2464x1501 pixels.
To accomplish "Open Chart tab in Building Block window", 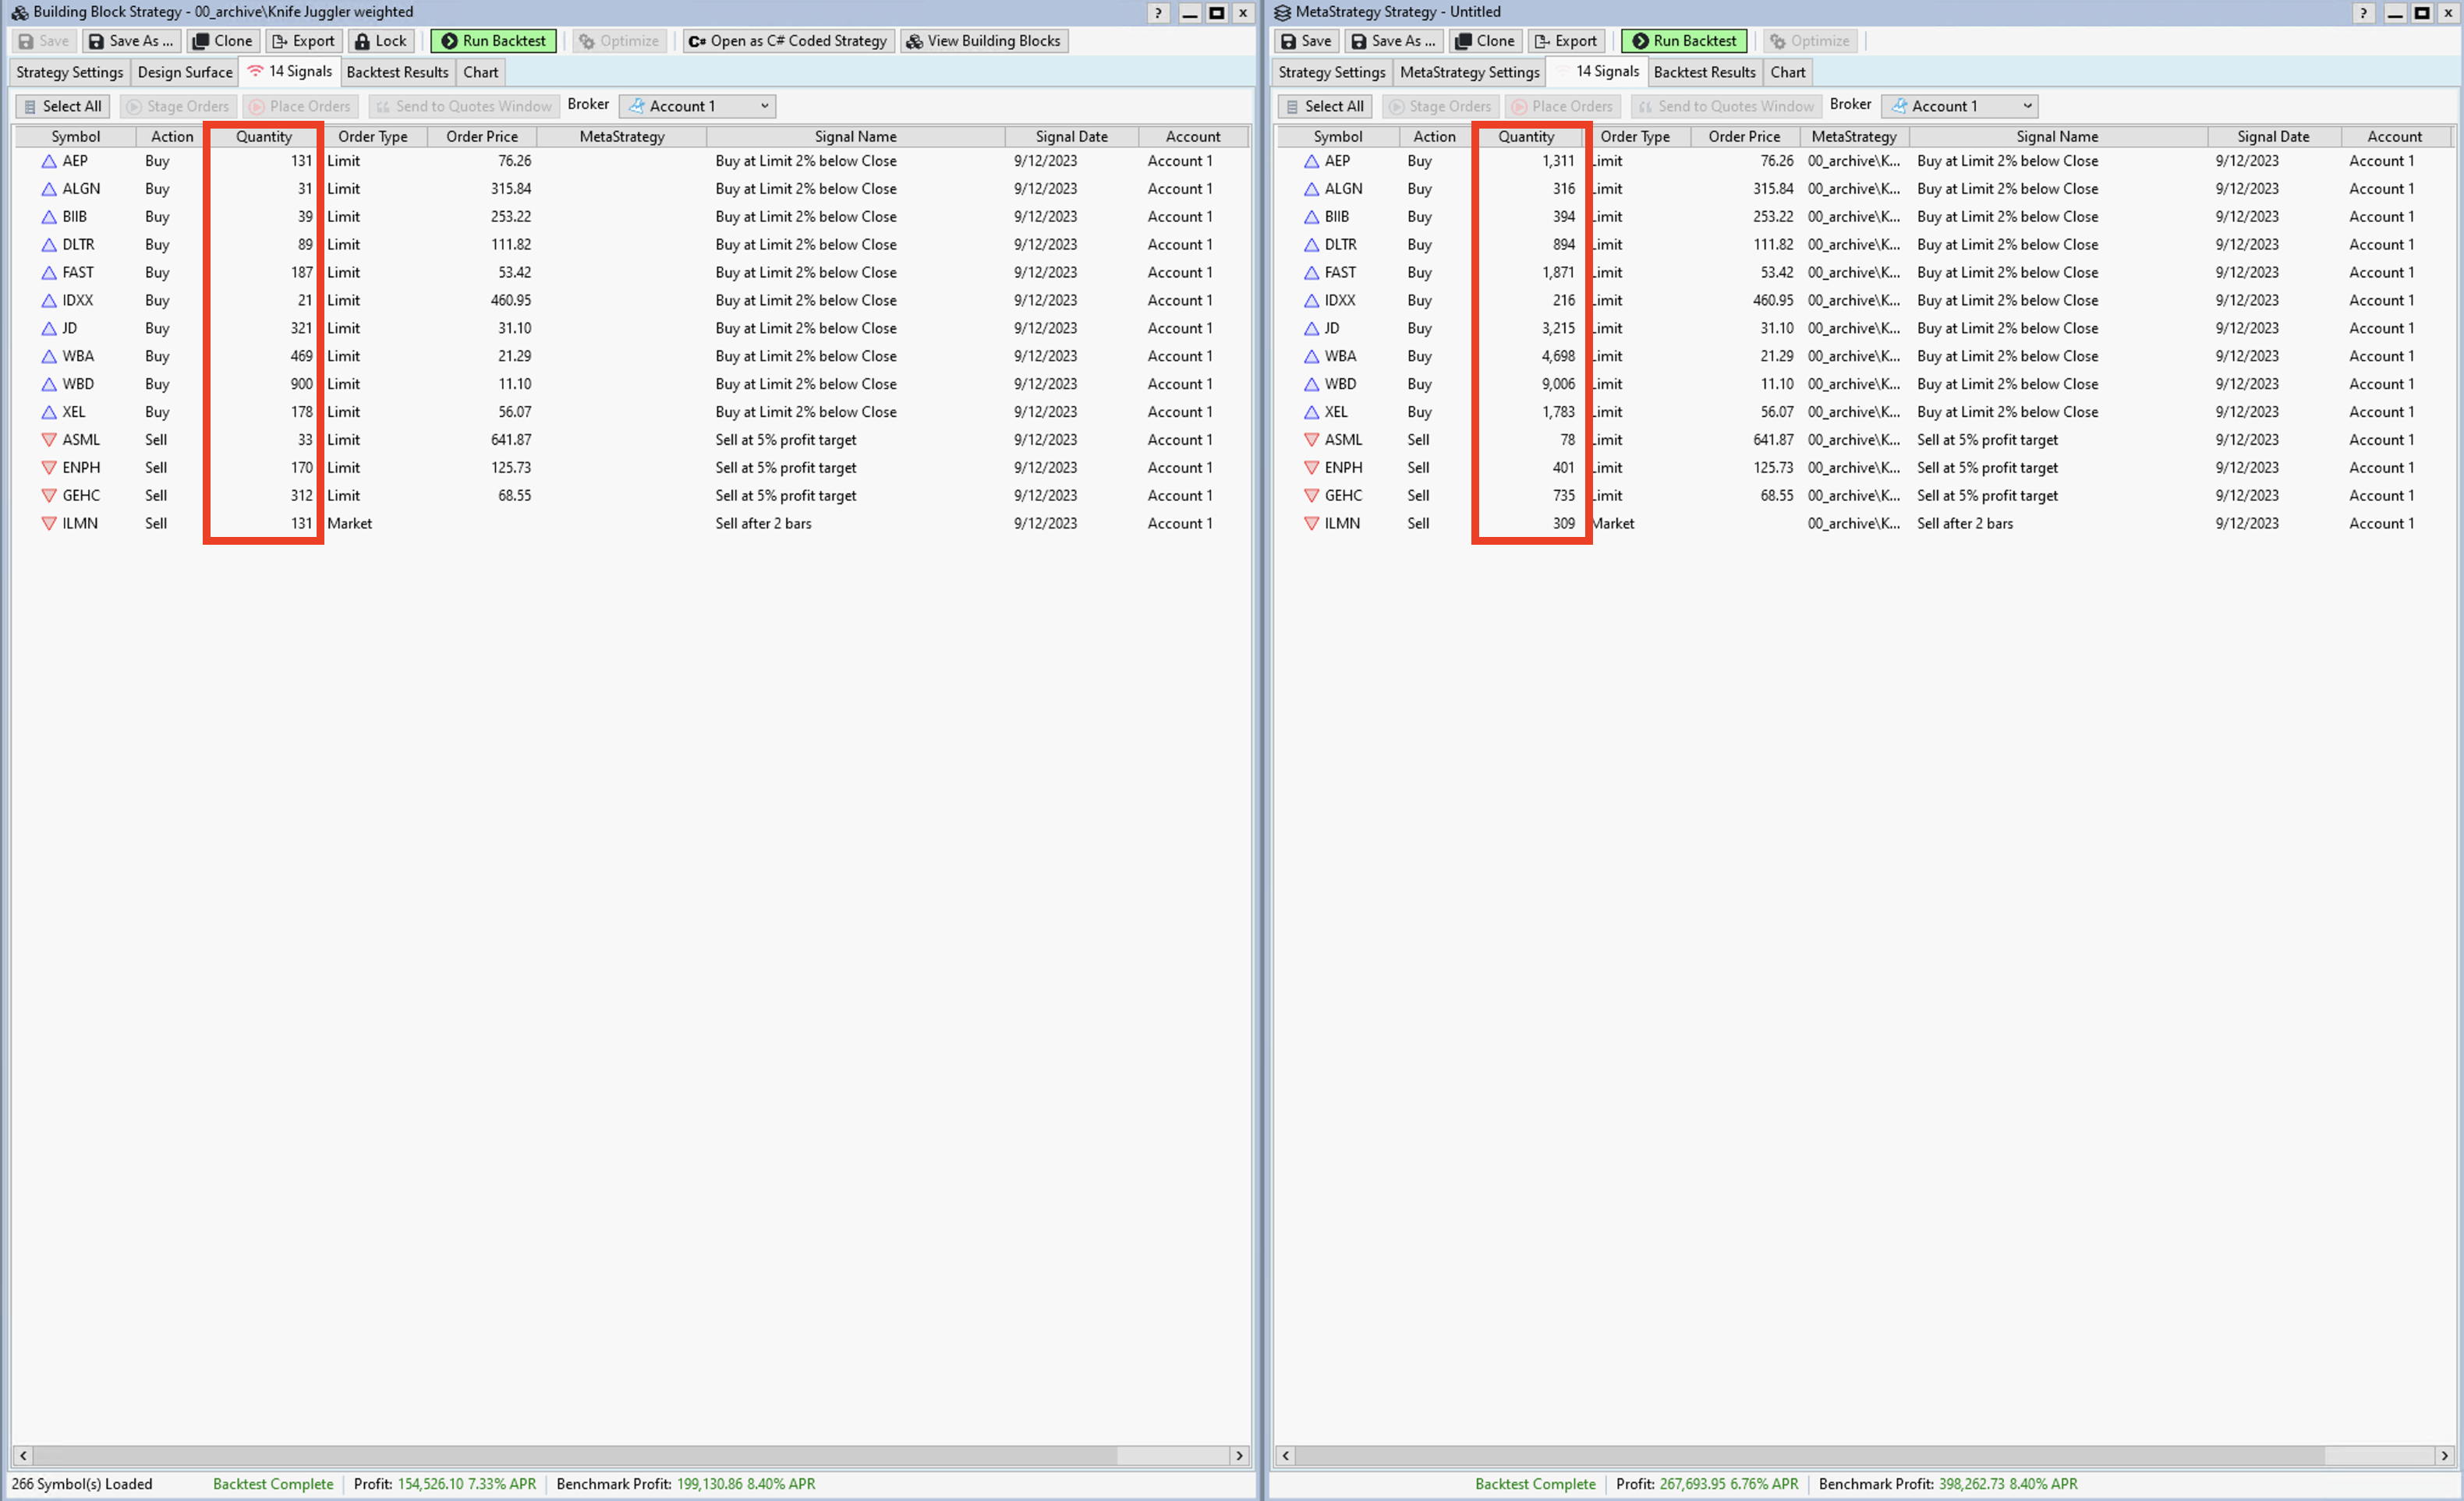I will (481, 72).
